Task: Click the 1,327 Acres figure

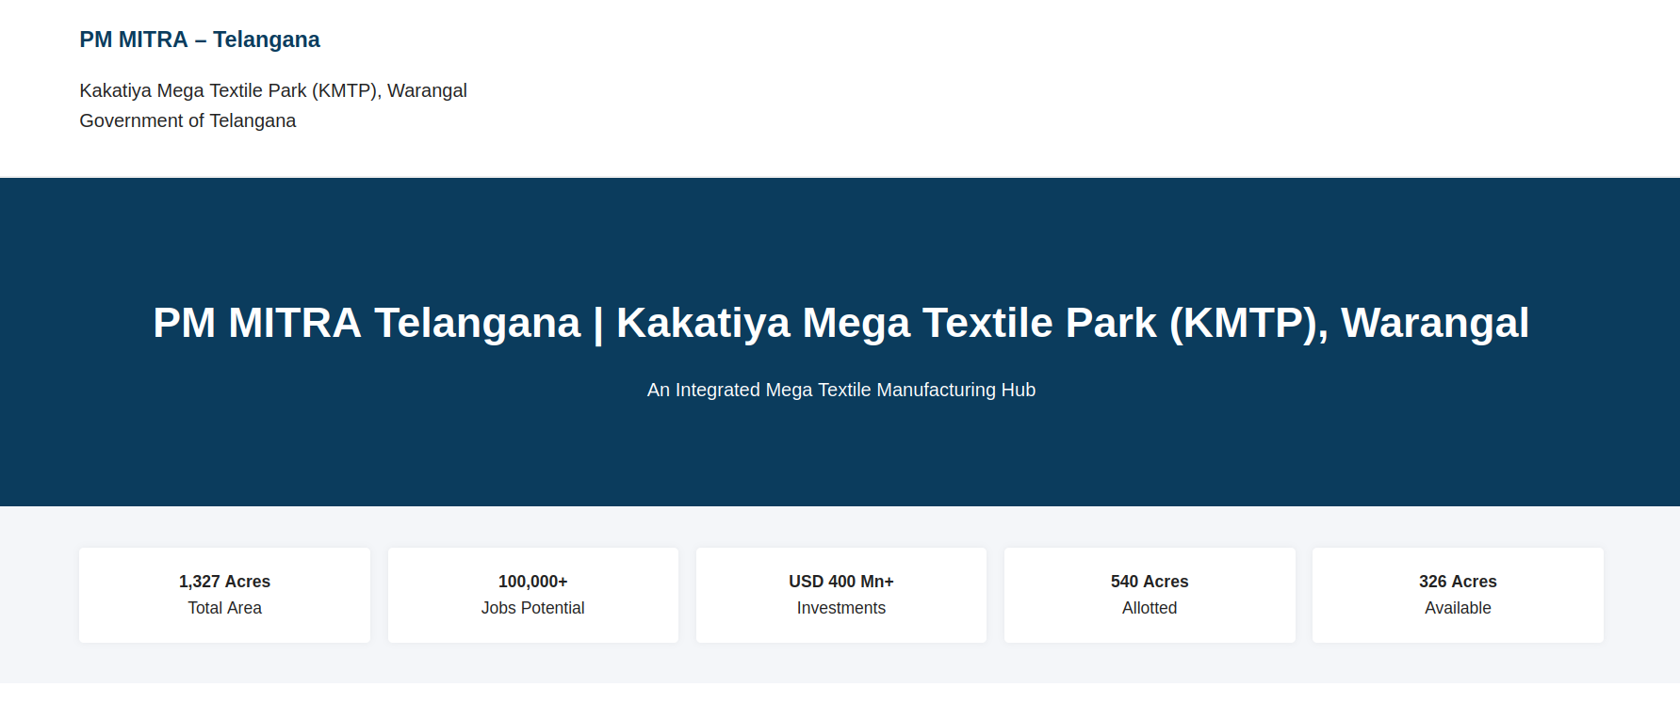Action: coord(224,582)
